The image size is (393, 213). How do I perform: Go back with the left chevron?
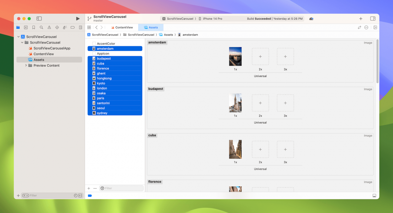96,28
